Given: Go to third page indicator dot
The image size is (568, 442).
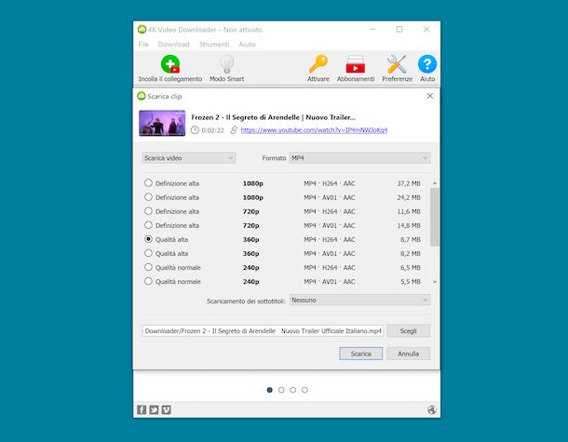Looking at the screenshot, I should click(x=293, y=390).
